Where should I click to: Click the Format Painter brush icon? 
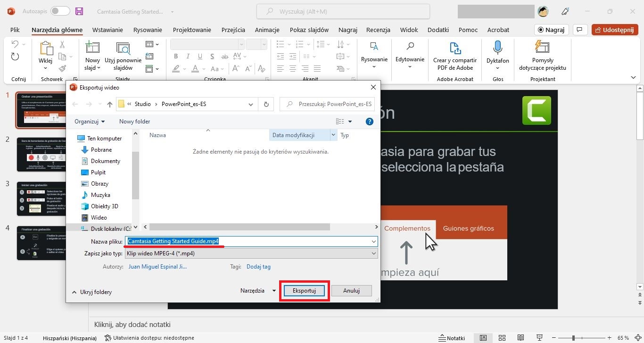click(62, 69)
